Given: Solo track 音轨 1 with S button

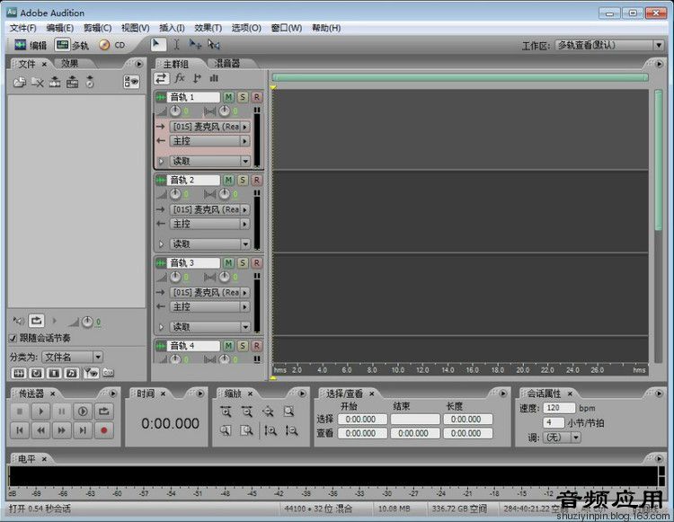Looking at the screenshot, I should click(x=243, y=97).
